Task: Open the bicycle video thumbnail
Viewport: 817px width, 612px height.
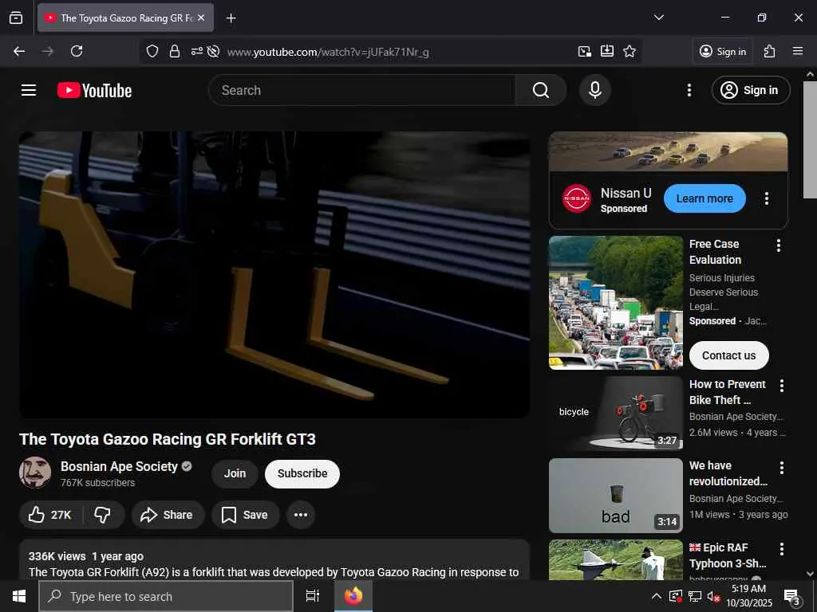Action: (615, 414)
